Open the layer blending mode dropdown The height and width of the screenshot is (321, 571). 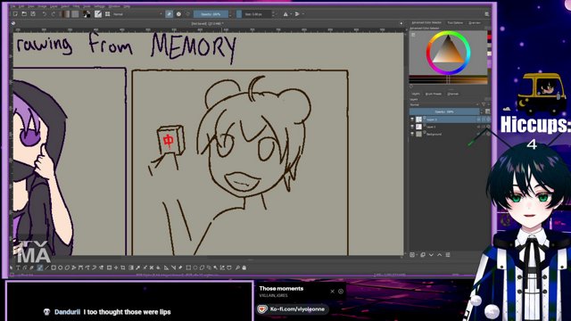[443, 105]
